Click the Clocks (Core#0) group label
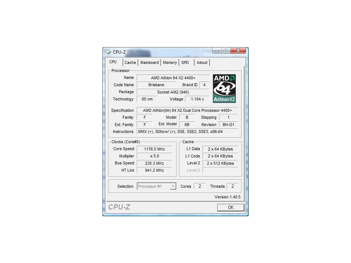Viewport: 351px width, 263px height. tap(126, 142)
